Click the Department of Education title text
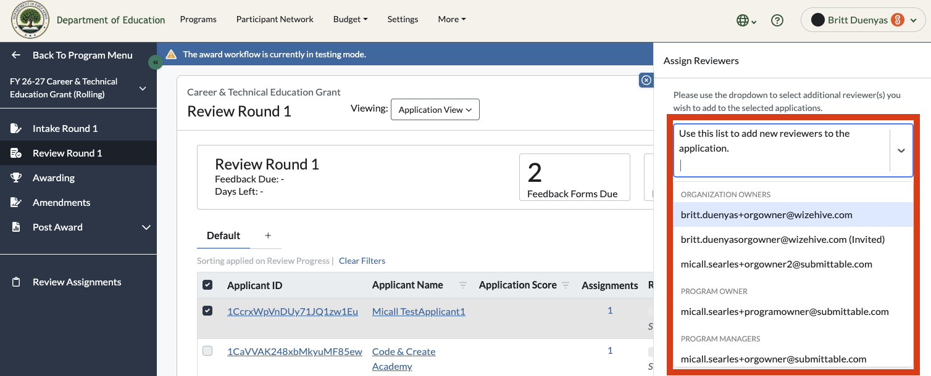 coord(111,20)
